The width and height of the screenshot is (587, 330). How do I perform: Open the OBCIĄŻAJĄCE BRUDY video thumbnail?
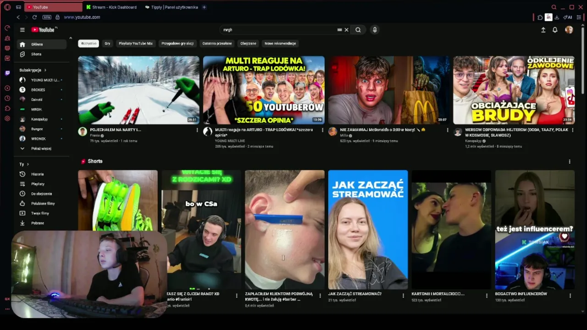514,90
